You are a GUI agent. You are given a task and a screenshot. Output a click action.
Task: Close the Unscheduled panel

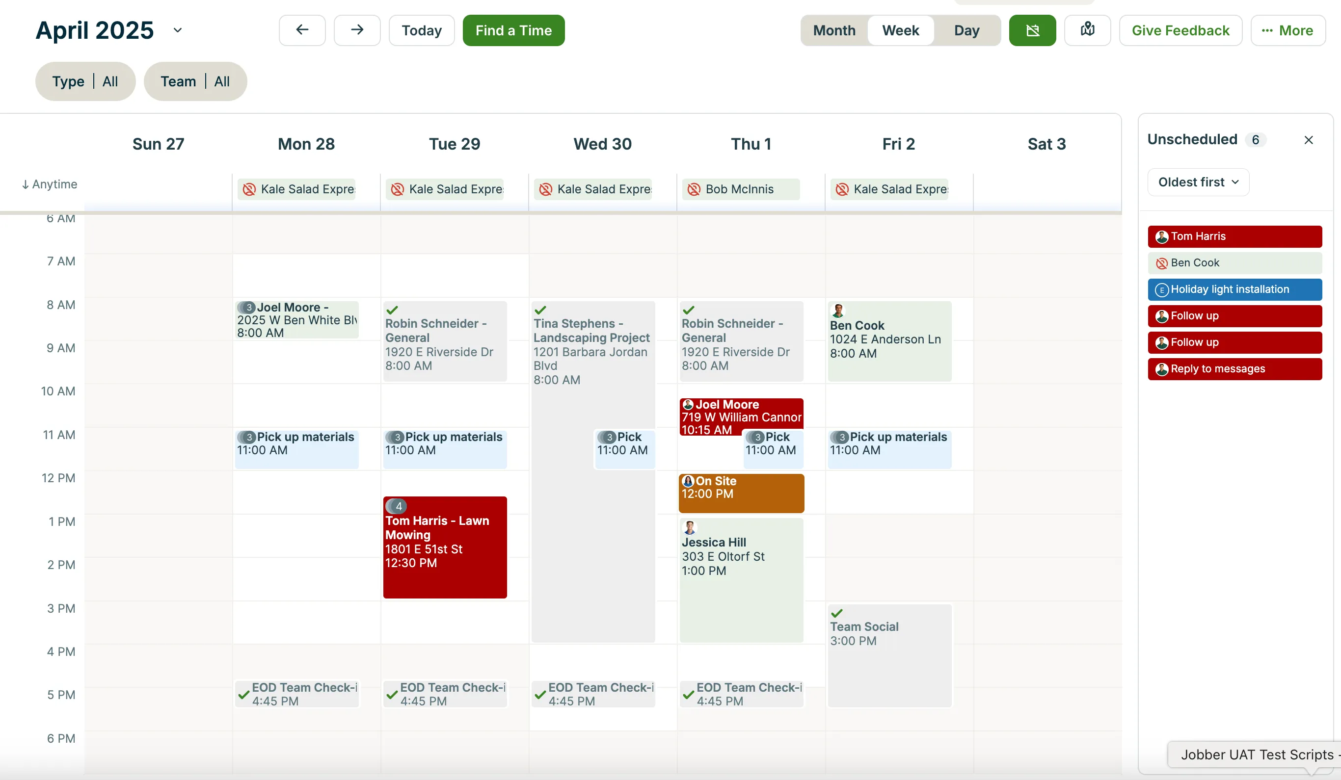coord(1309,140)
